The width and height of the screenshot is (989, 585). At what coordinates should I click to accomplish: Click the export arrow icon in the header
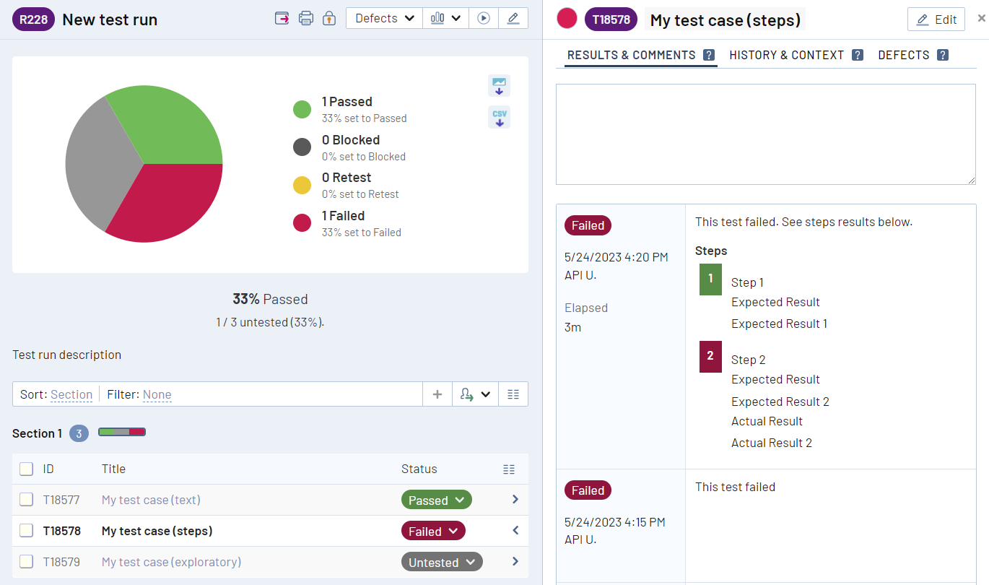[282, 19]
